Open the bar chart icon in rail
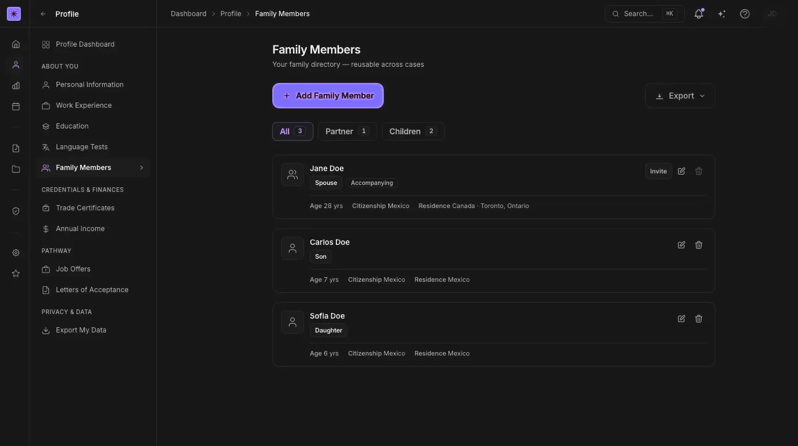This screenshot has width=798, height=446. 16,86
